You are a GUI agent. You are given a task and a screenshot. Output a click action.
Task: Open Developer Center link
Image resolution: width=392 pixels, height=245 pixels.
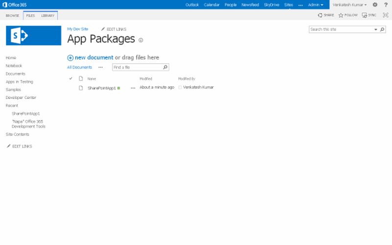pyautogui.click(x=21, y=98)
